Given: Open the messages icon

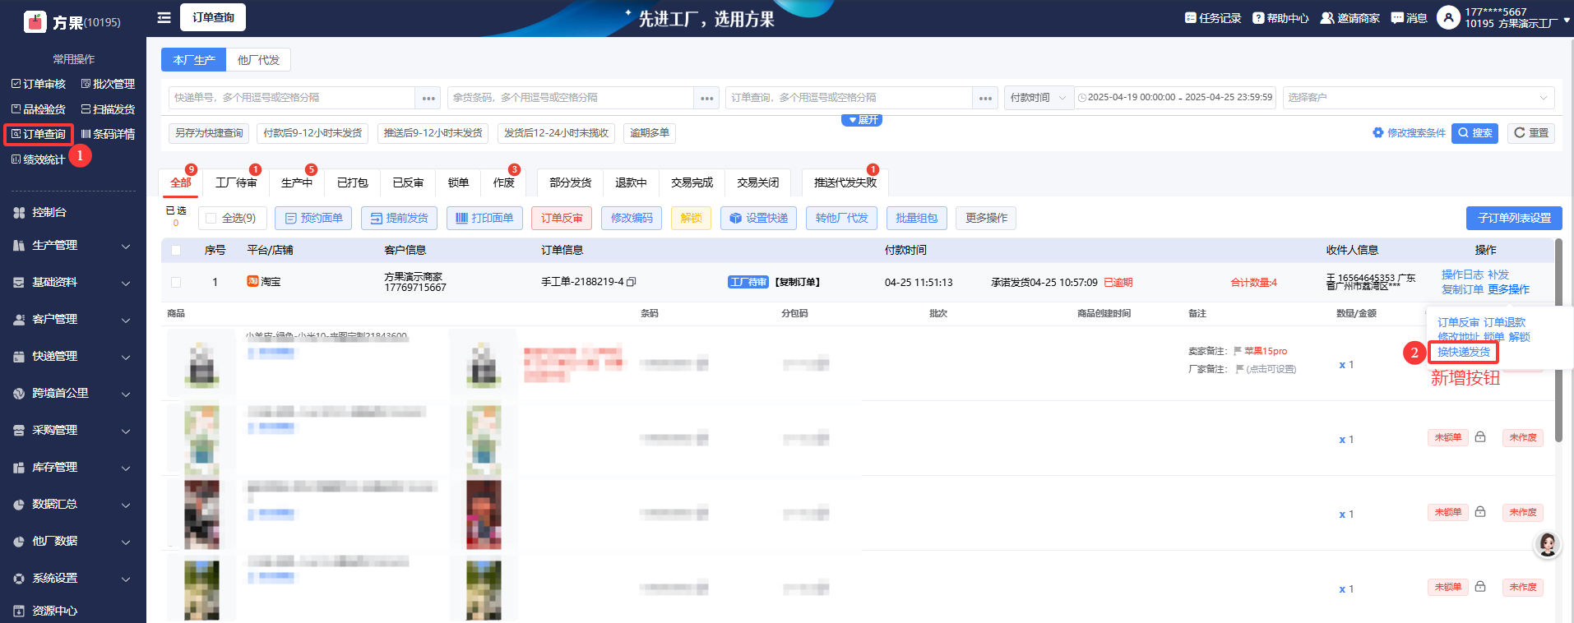Looking at the screenshot, I should 1397,18.
